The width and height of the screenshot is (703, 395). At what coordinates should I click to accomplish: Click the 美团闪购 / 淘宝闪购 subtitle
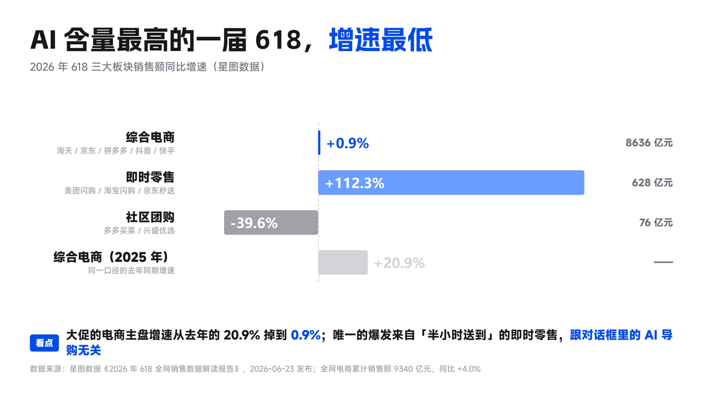click(x=120, y=190)
